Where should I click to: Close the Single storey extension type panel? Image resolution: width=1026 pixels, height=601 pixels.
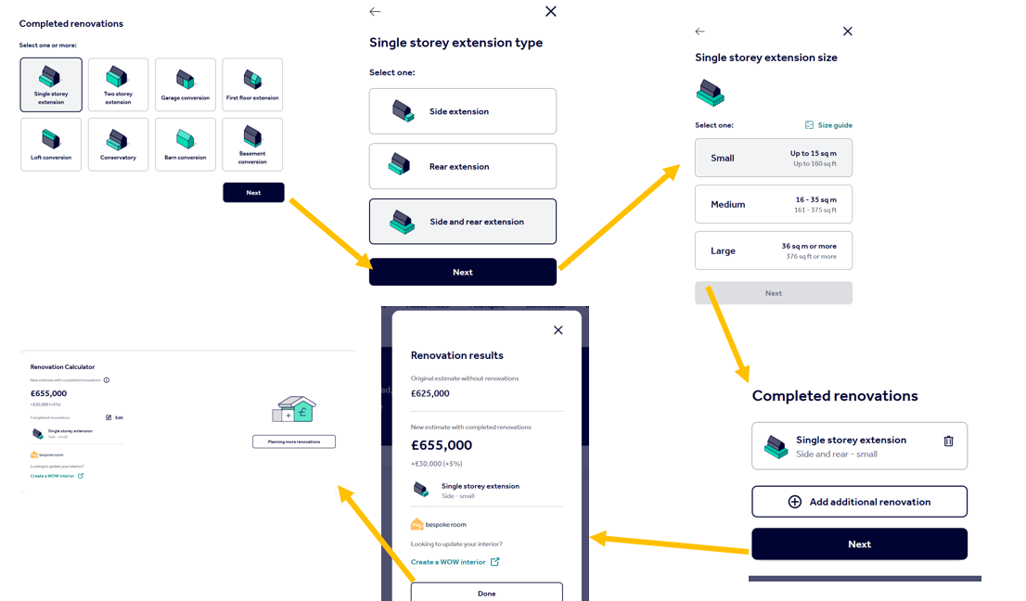coord(551,11)
